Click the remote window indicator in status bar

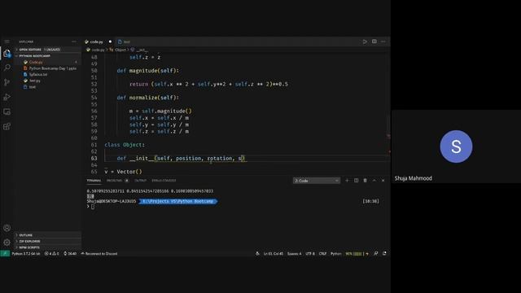[x=5, y=253]
